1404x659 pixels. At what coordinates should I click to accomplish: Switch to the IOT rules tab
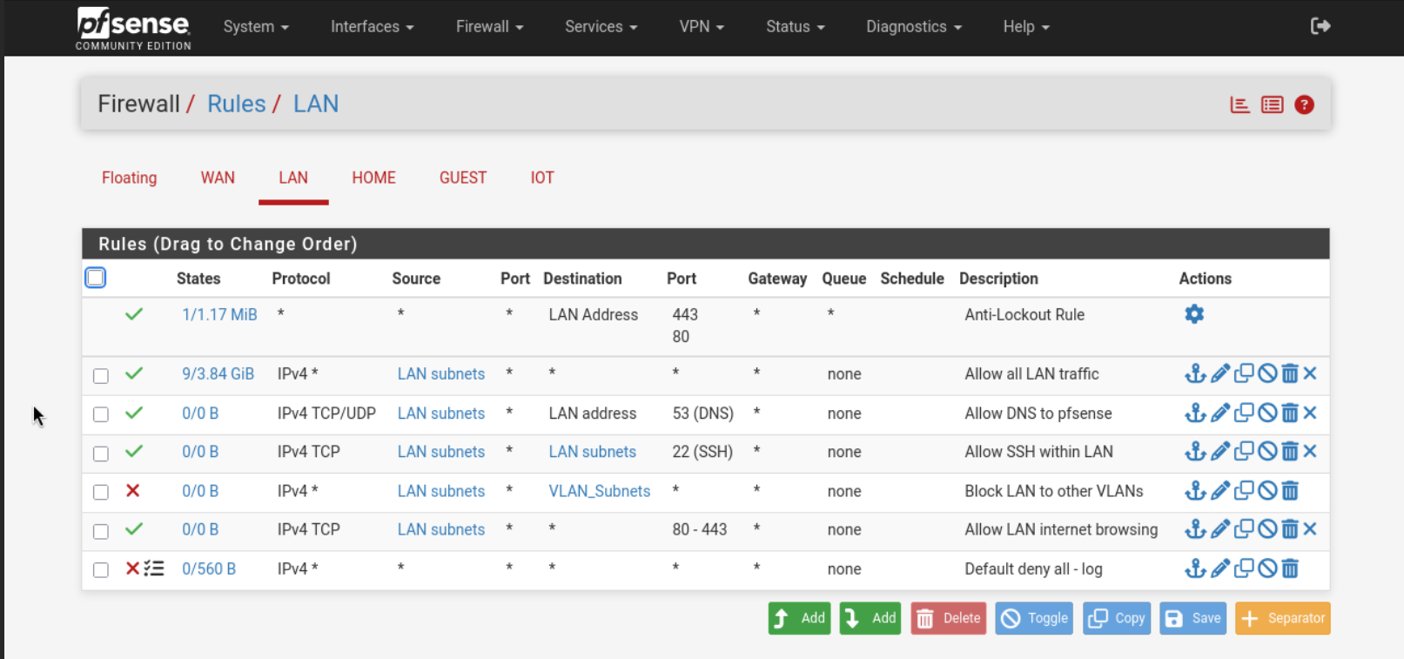tap(542, 178)
